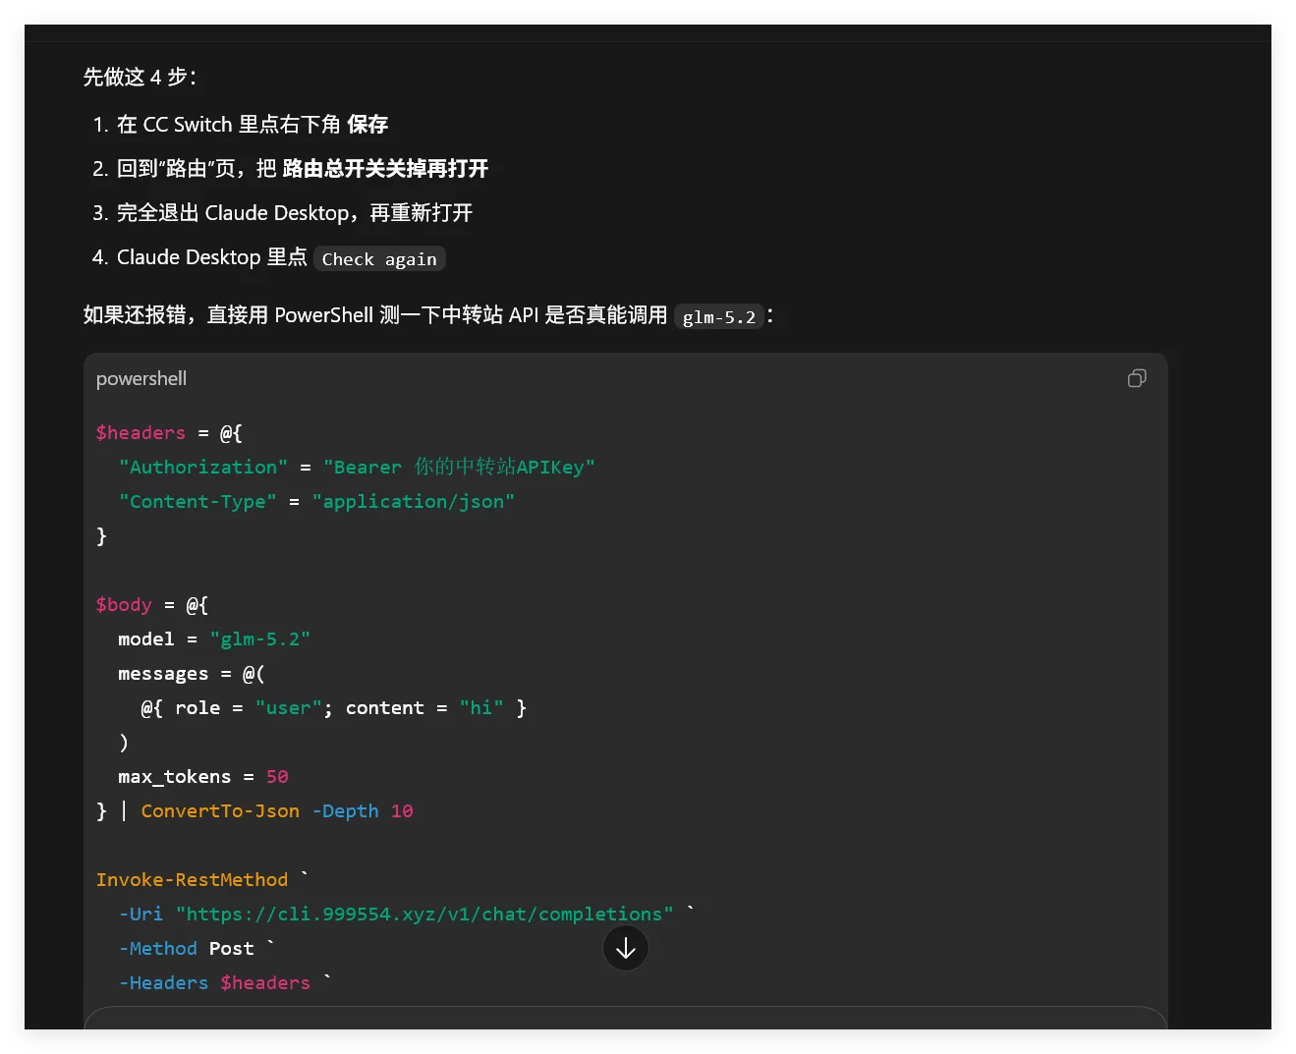Screen dimensions: 1296x1054
Task: Click the '$headers = @{' code line
Action: pyautogui.click(x=169, y=432)
